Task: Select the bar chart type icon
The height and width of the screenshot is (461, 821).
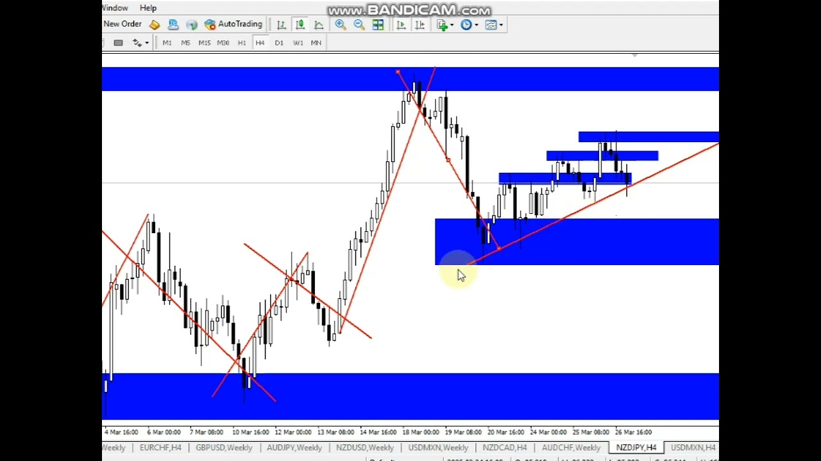Action: [x=281, y=25]
